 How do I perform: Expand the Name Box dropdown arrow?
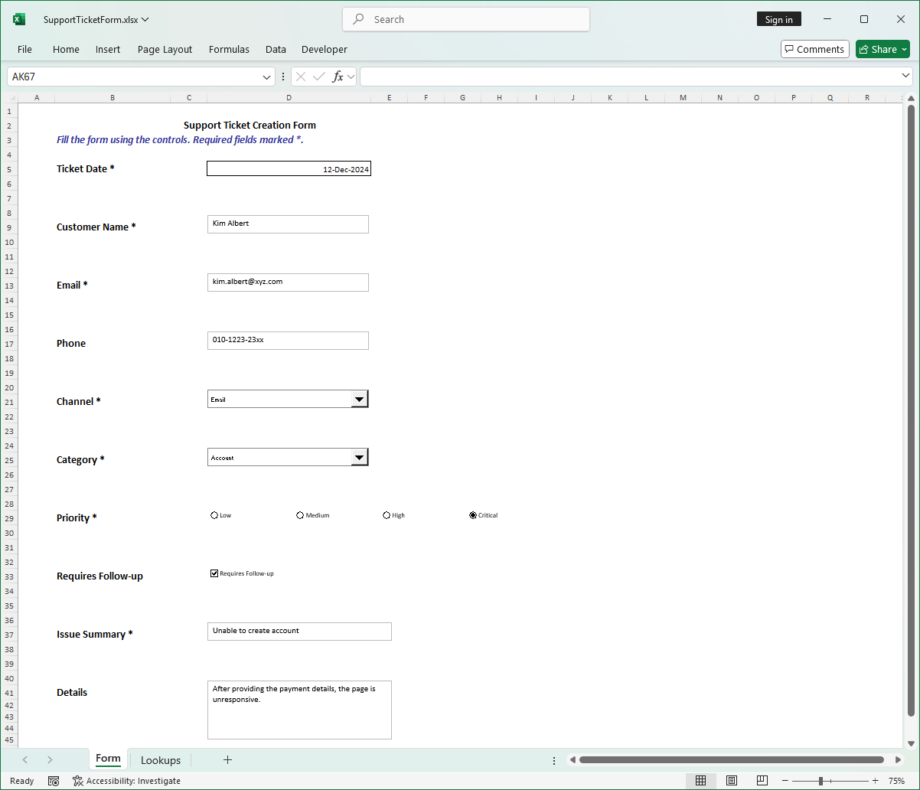(x=266, y=76)
